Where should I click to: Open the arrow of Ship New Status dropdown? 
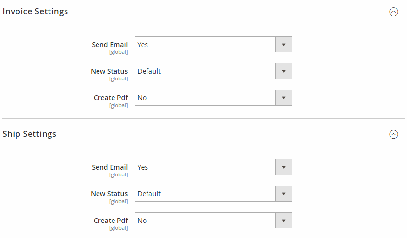pyautogui.click(x=283, y=194)
